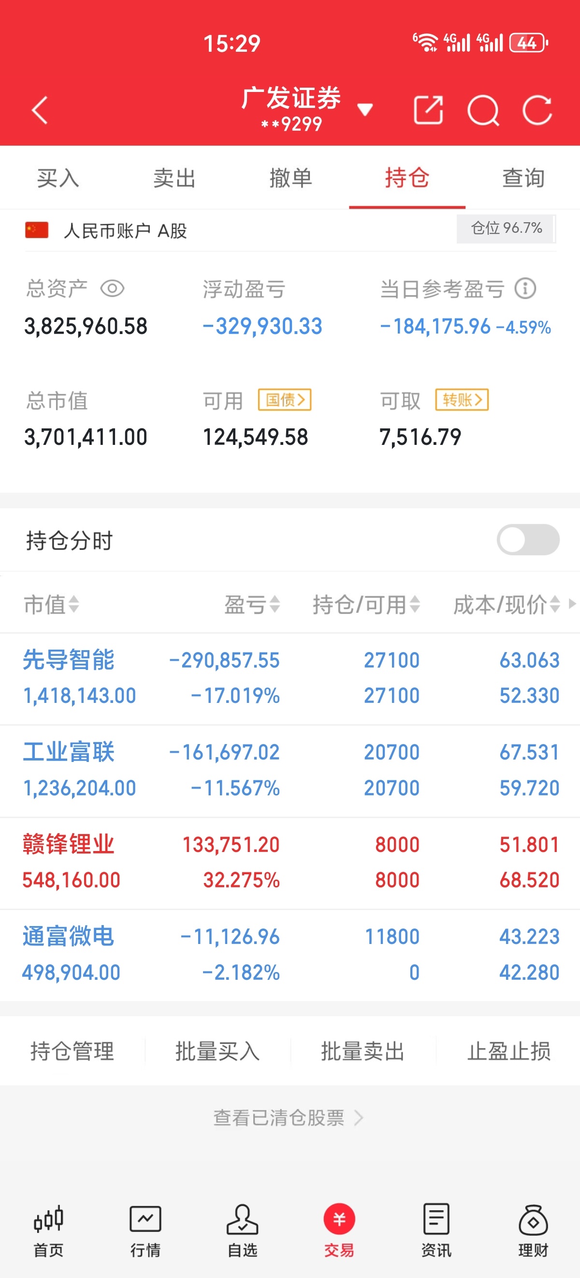Sort holdings by 盈亏 column
The height and width of the screenshot is (1278, 580).
[x=252, y=604]
